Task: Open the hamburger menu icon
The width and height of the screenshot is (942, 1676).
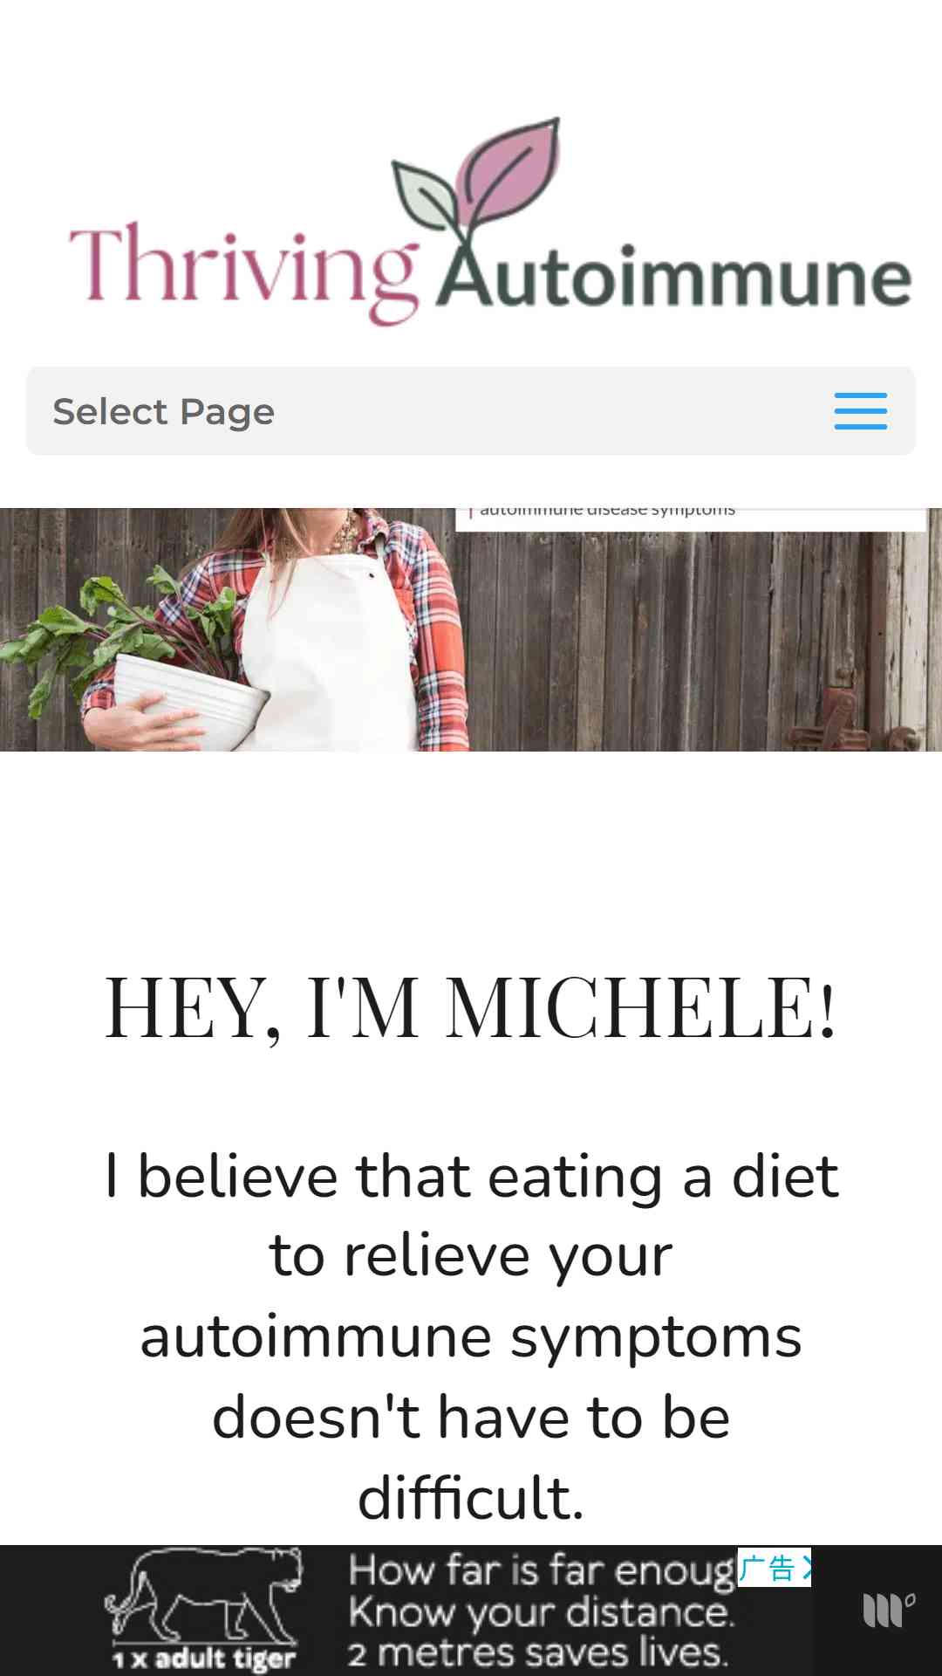Action: point(860,411)
